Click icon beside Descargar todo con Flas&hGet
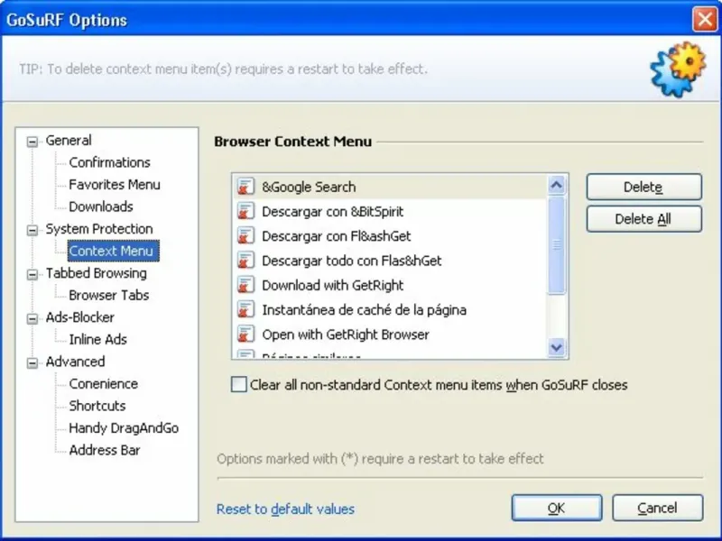The image size is (722, 541). click(245, 261)
